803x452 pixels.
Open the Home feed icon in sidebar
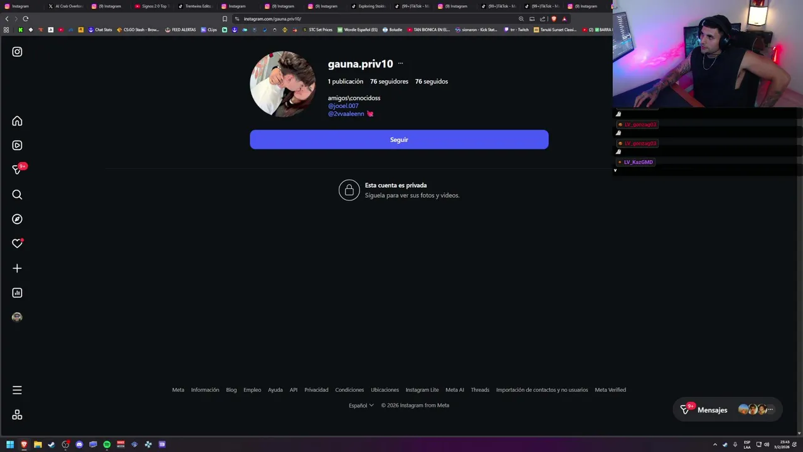(x=17, y=121)
